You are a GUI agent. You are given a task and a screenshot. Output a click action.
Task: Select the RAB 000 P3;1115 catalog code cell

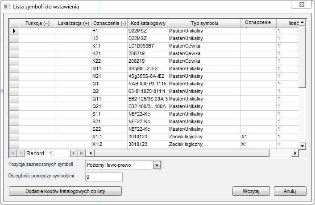[x=148, y=84]
